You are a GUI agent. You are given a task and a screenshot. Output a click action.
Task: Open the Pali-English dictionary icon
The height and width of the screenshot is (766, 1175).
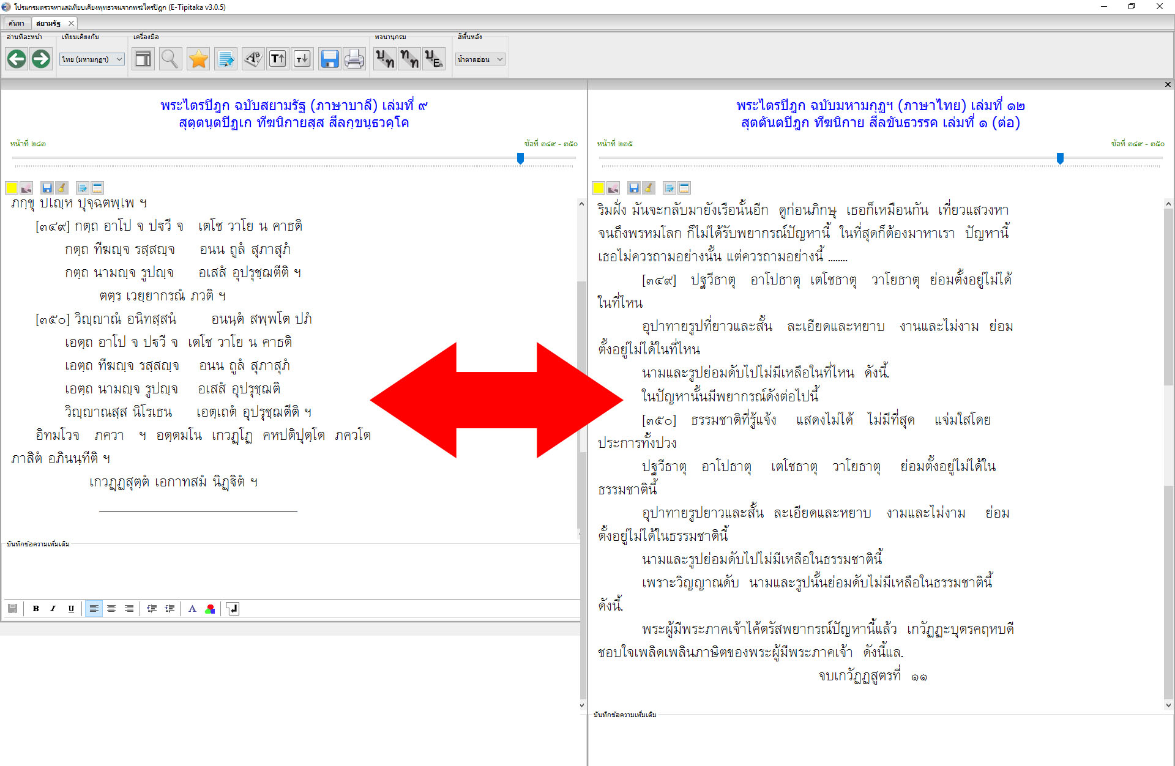[433, 59]
